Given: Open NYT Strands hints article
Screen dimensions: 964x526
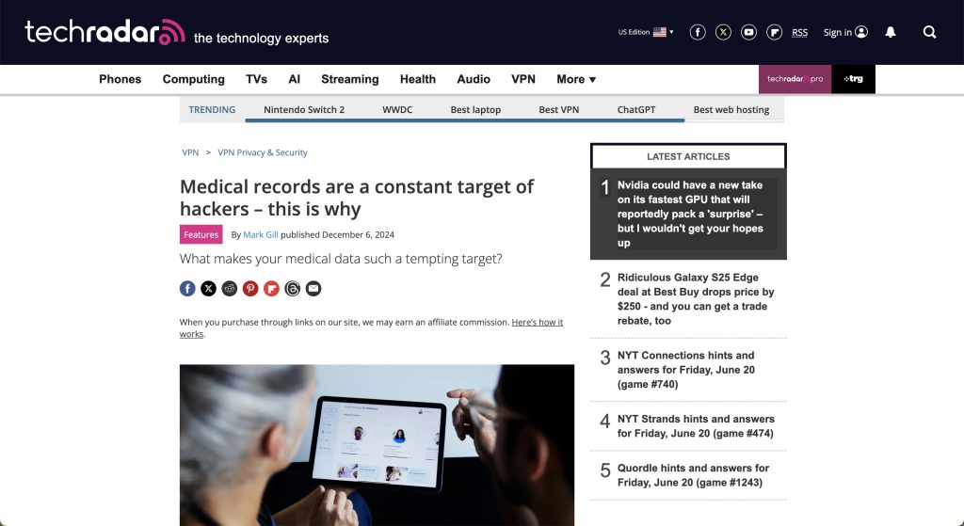Looking at the screenshot, I should tap(696, 426).
